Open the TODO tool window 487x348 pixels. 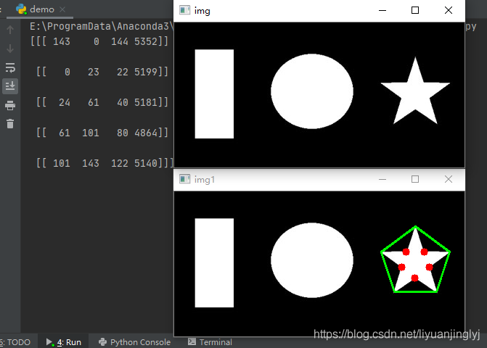[x=16, y=342]
